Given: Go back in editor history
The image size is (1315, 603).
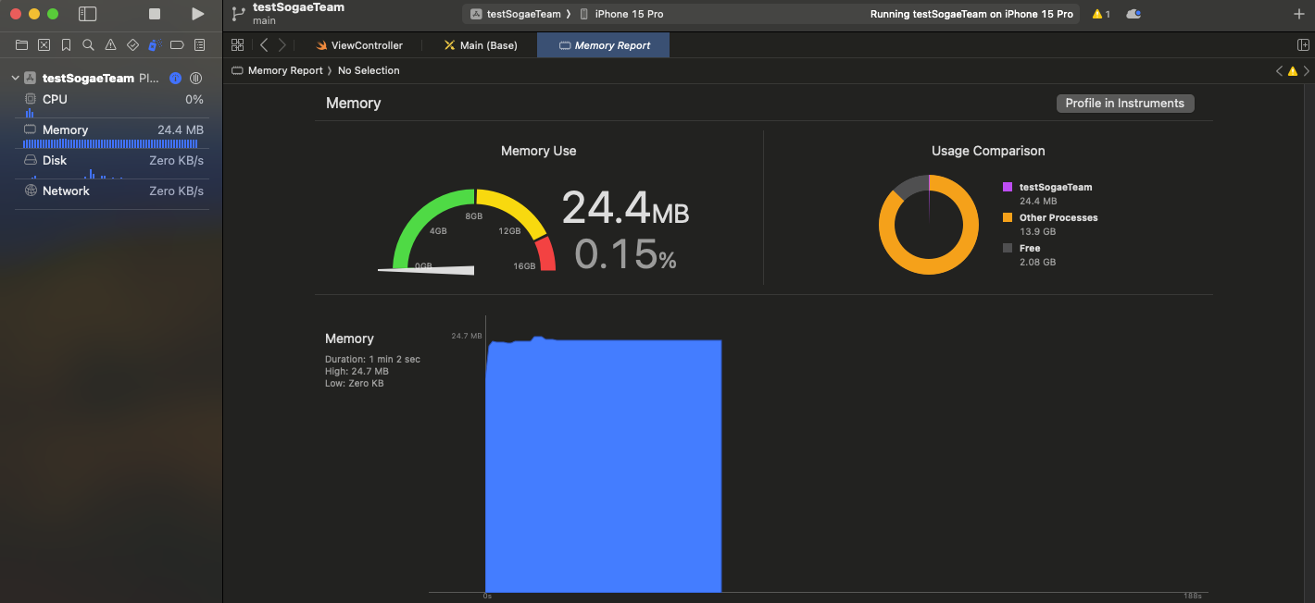Looking at the screenshot, I should (264, 45).
